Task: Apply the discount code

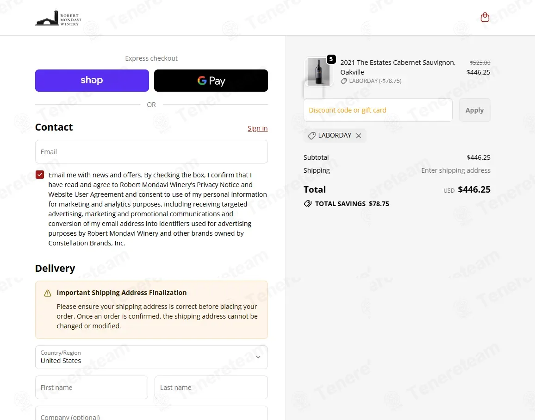Action: click(475, 110)
